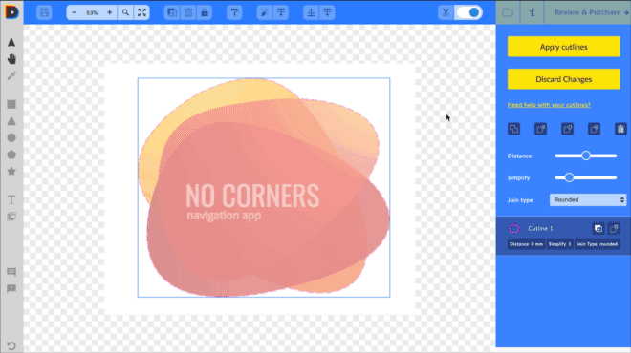This screenshot has width=631, height=353.
Task: Select the pentagon shape tool
Action: click(11, 155)
